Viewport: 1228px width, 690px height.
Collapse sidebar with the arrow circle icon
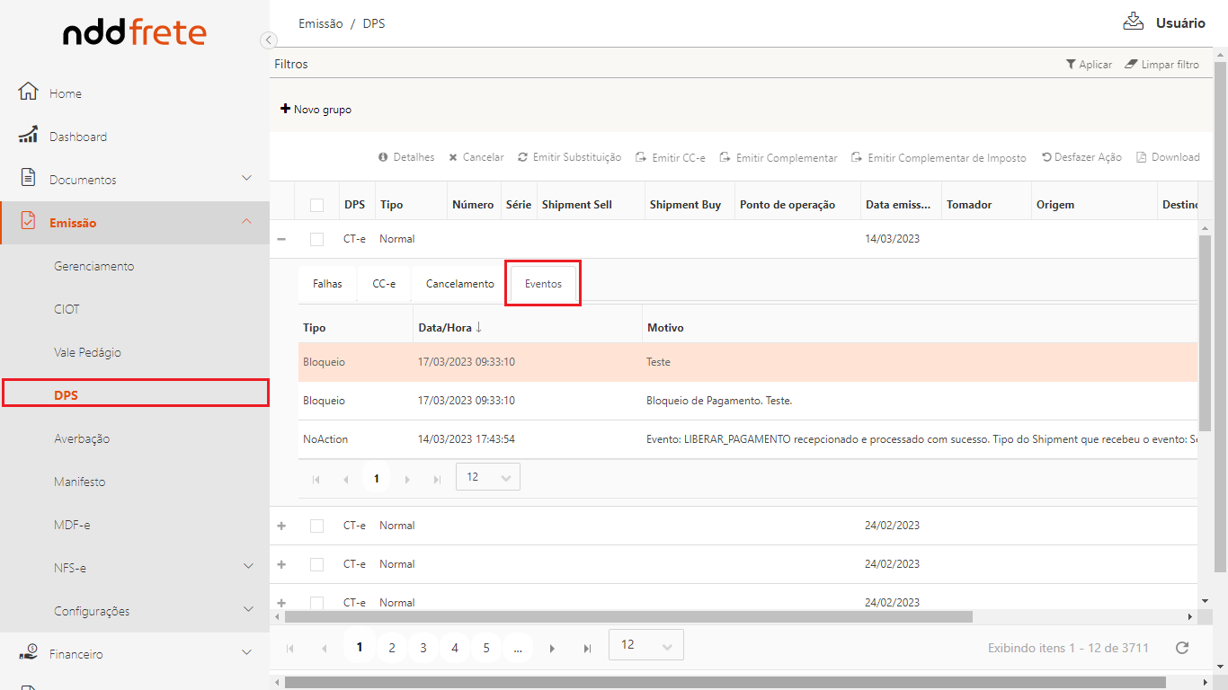pyautogui.click(x=268, y=40)
